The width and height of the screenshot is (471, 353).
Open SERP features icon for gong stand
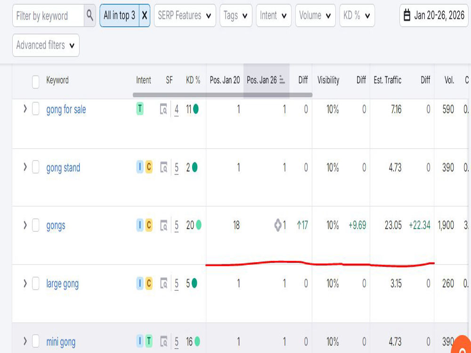(x=163, y=168)
